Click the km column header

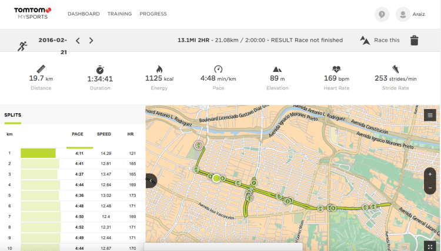click(x=9, y=134)
